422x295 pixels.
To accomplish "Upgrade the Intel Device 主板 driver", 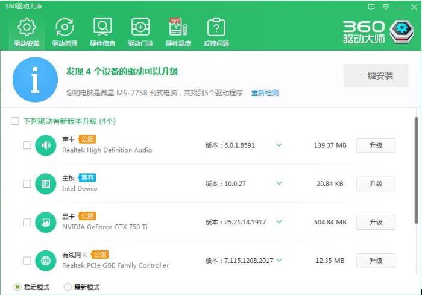I will click(x=376, y=183).
